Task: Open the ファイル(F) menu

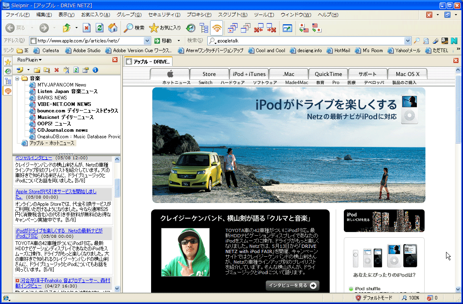Action: point(18,15)
